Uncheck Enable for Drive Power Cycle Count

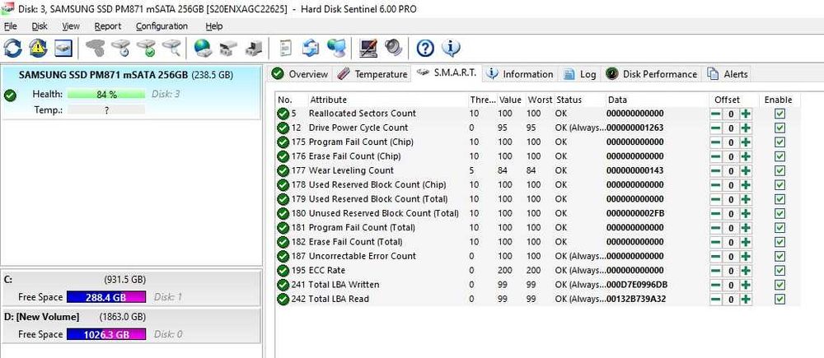(780, 128)
